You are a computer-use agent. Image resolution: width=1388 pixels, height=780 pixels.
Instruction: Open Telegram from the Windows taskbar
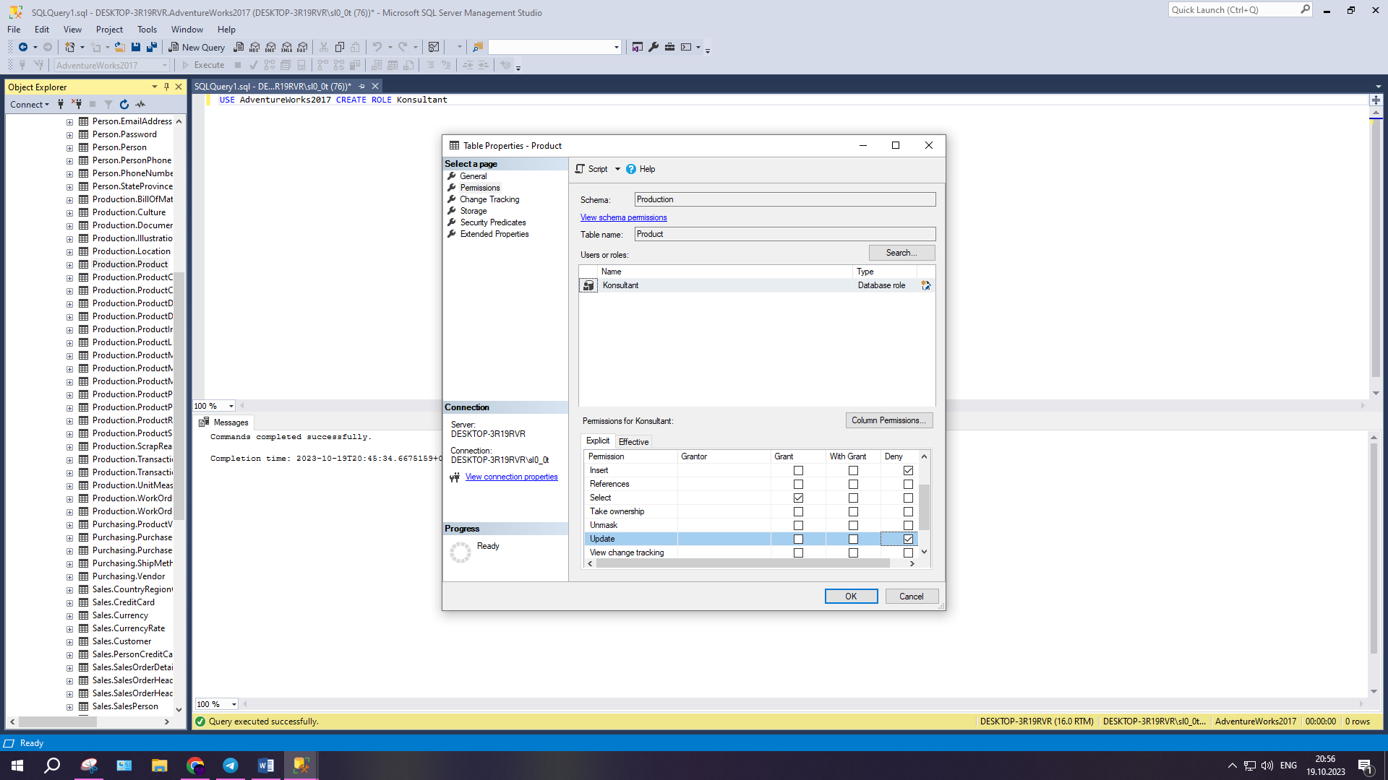[x=231, y=766]
